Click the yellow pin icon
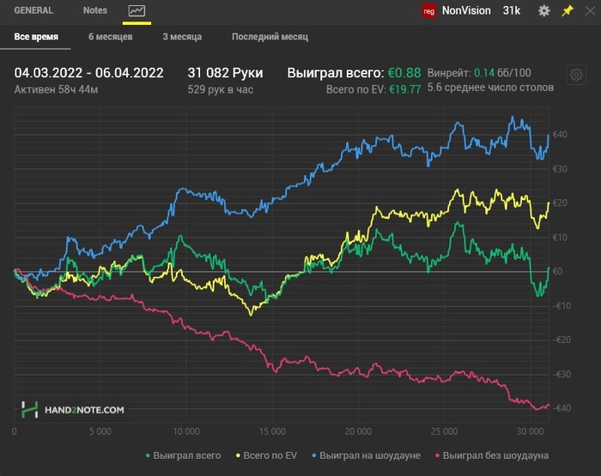 pyautogui.click(x=568, y=11)
